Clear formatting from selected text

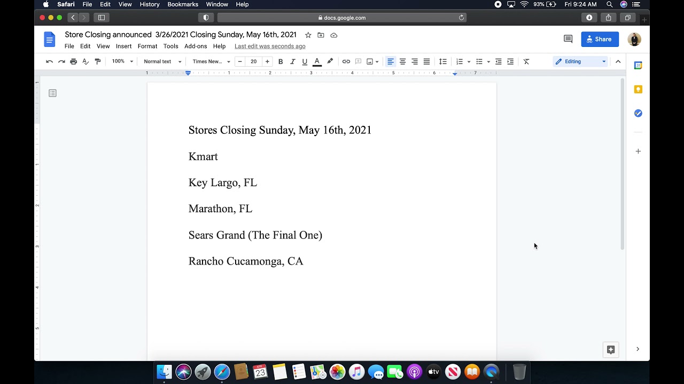click(526, 61)
